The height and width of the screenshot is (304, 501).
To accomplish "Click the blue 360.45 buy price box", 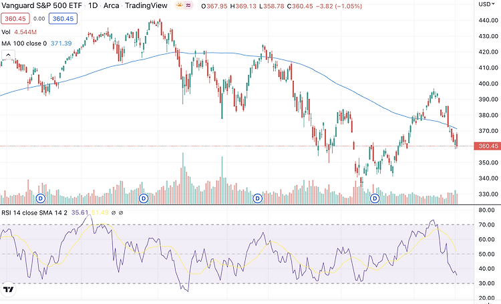I will [x=63, y=19].
